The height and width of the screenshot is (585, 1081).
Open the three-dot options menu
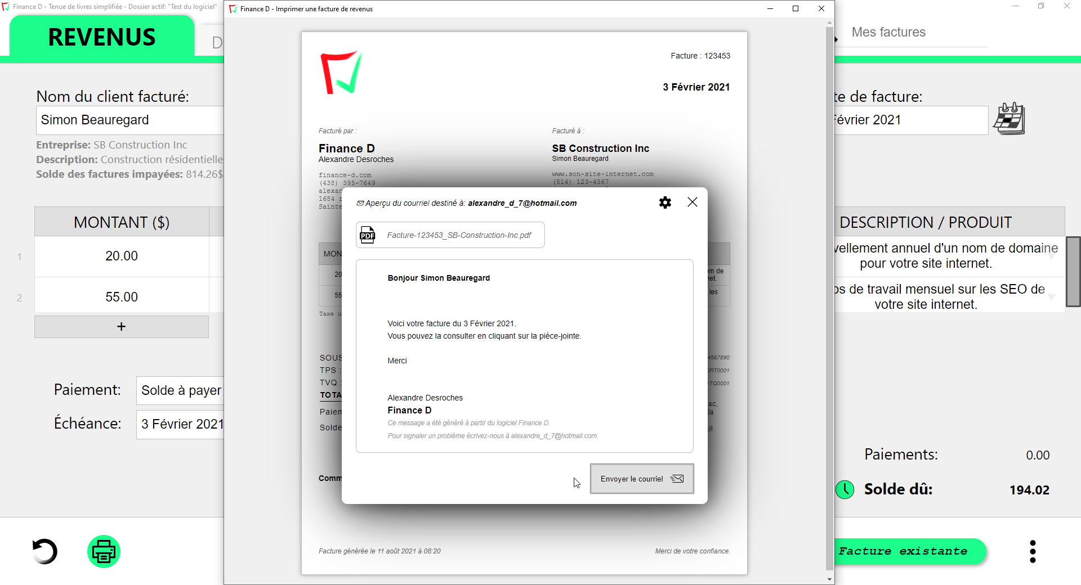point(1032,551)
